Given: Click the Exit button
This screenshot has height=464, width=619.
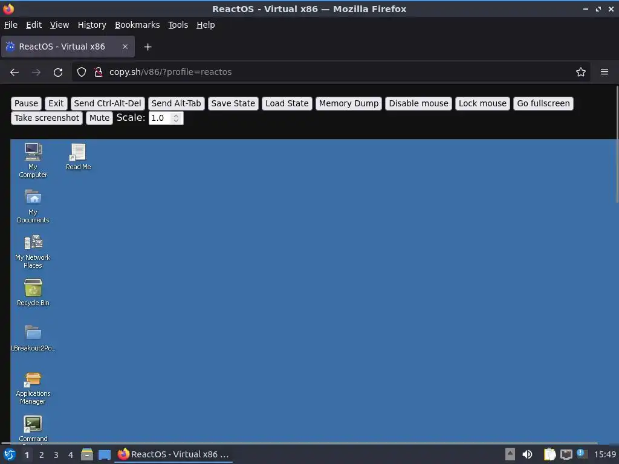Looking at the screenshot, I should coord(56,103).
